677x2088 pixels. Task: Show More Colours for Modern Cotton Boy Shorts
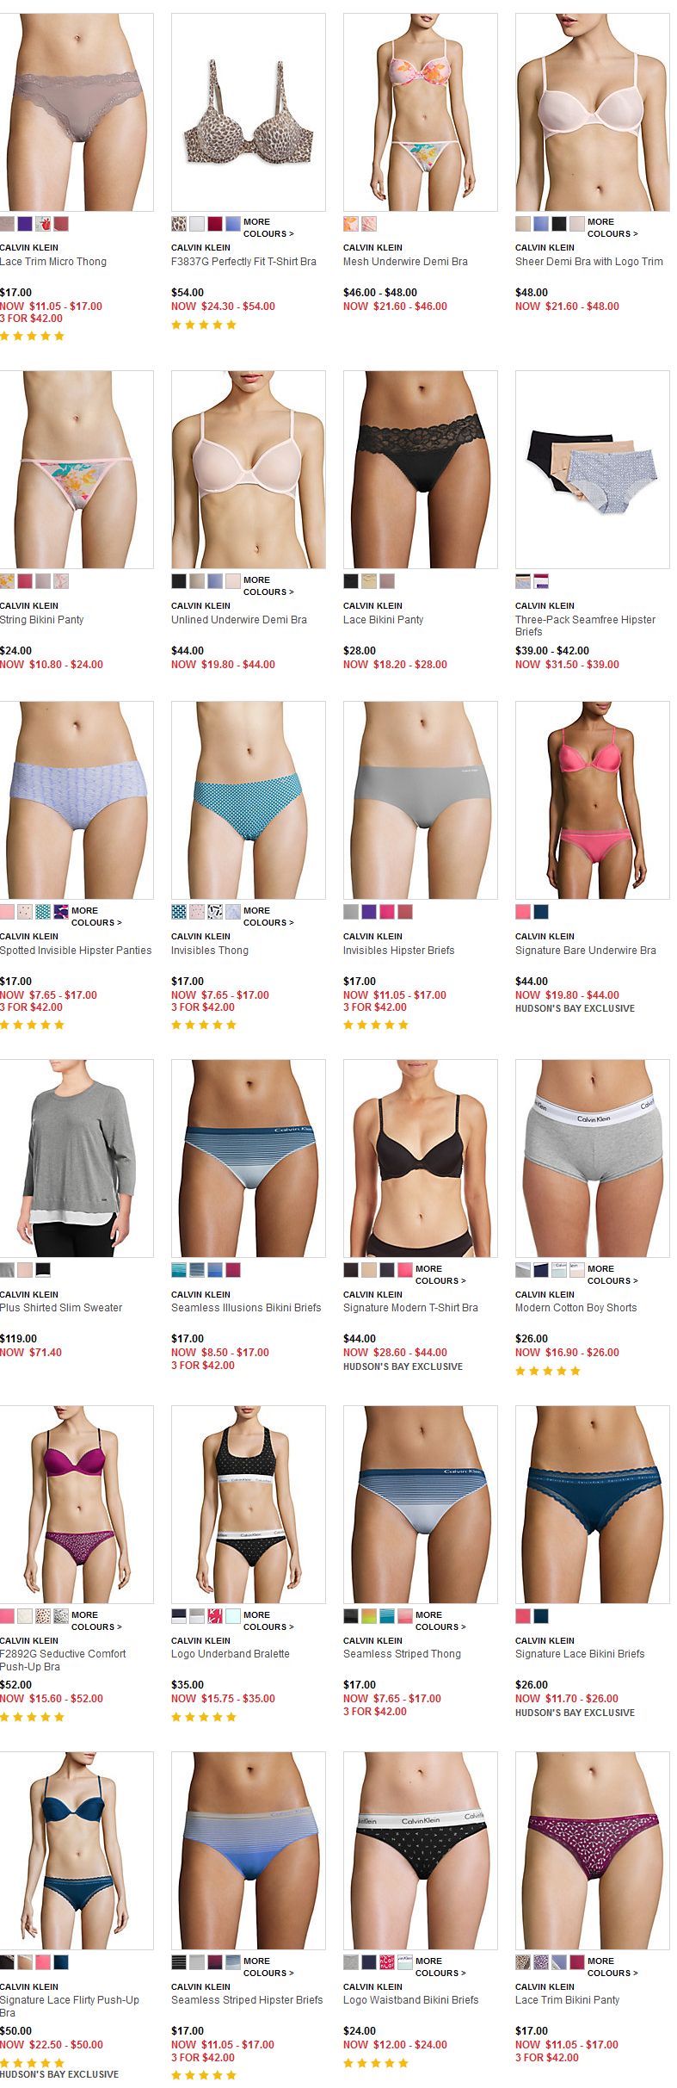tap(612, 1274)
